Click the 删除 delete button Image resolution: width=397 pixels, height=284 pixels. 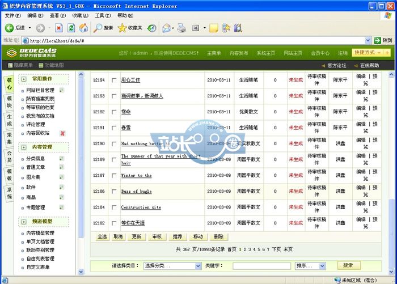(218, 237)
